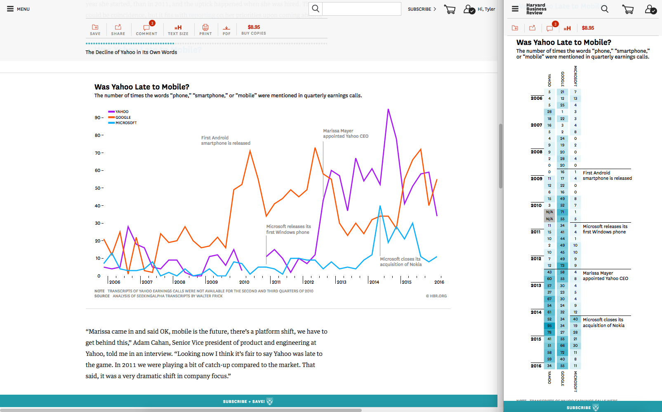
Task: Open comments via the Comment icon
Action: point(146,30)
